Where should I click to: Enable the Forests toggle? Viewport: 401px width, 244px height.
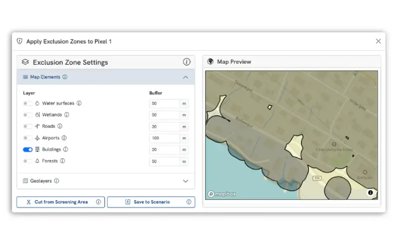click(27, 161)
